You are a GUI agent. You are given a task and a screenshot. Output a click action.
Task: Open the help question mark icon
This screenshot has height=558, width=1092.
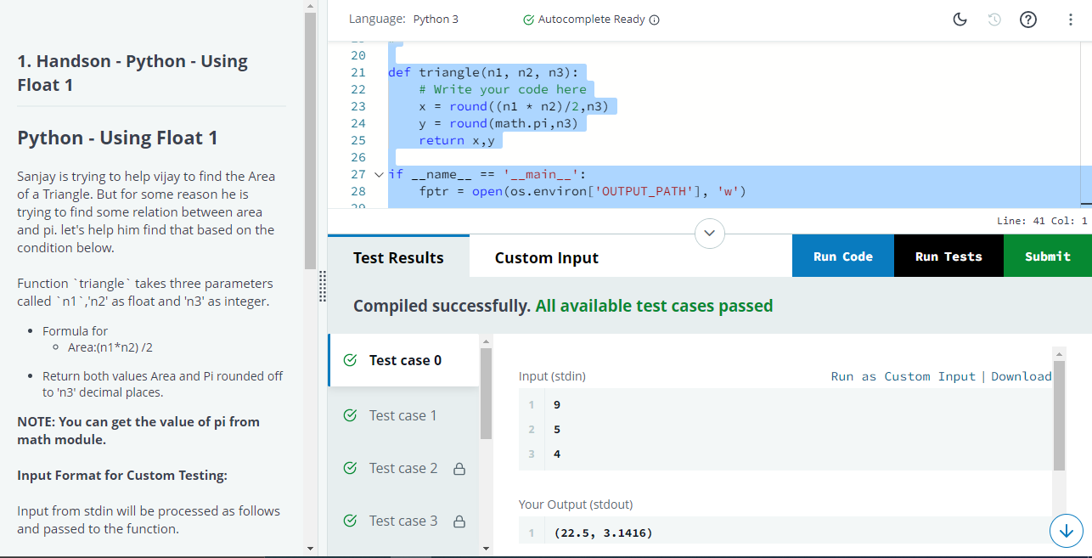tap(1027, 20)
